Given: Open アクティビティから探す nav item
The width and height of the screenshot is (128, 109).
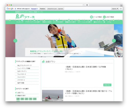Looking at the screenshot, I should point(33,22).
